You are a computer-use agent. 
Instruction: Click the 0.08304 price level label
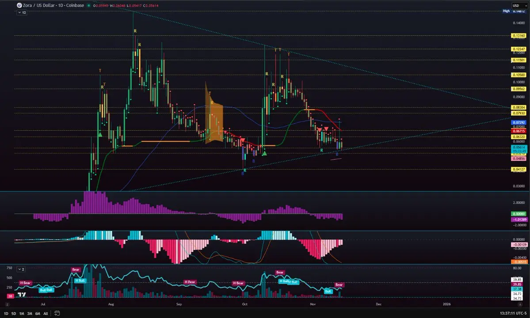coord(519,107)
